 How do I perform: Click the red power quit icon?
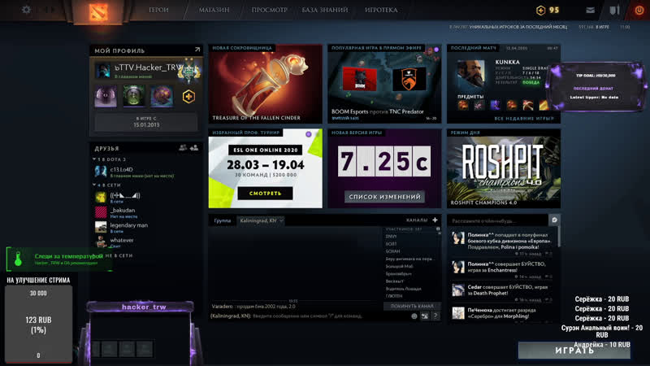639,11
